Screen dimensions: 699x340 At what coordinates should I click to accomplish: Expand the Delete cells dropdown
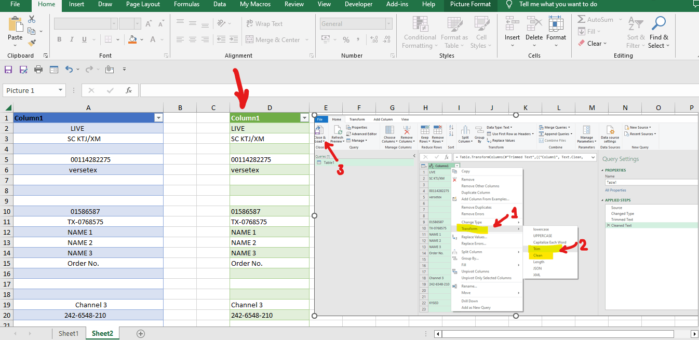tap(534, 45)
